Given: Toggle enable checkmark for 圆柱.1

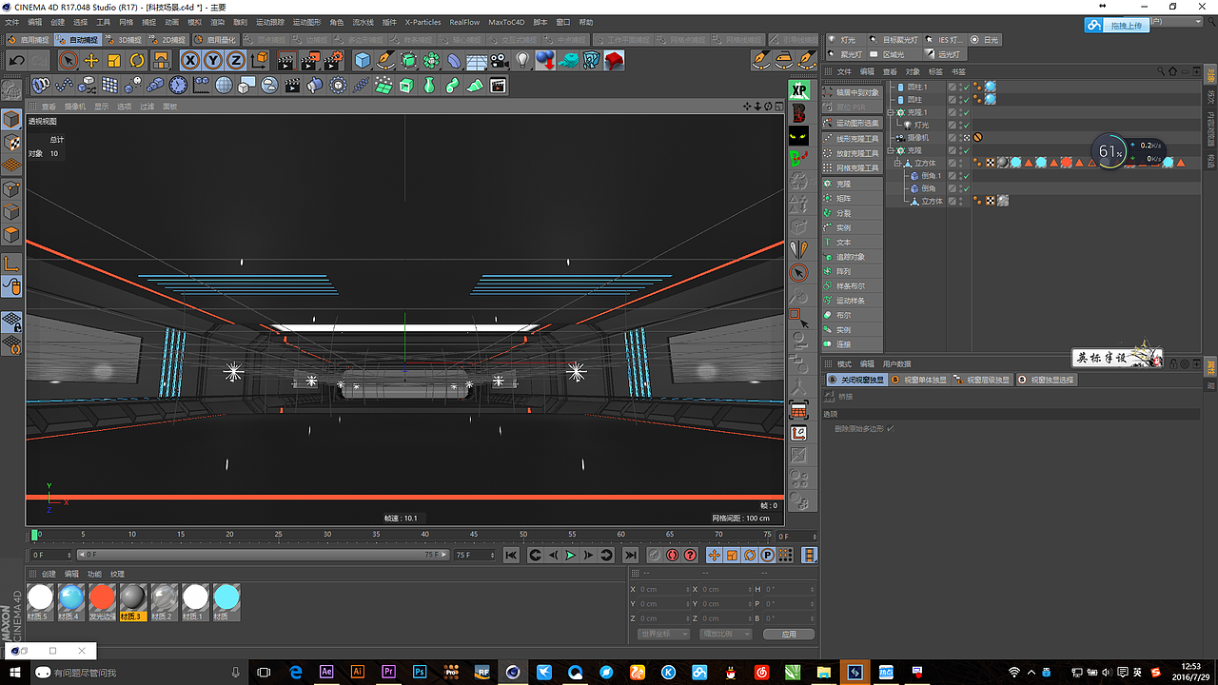Looking at the screenshot, I should click(965, 87).
